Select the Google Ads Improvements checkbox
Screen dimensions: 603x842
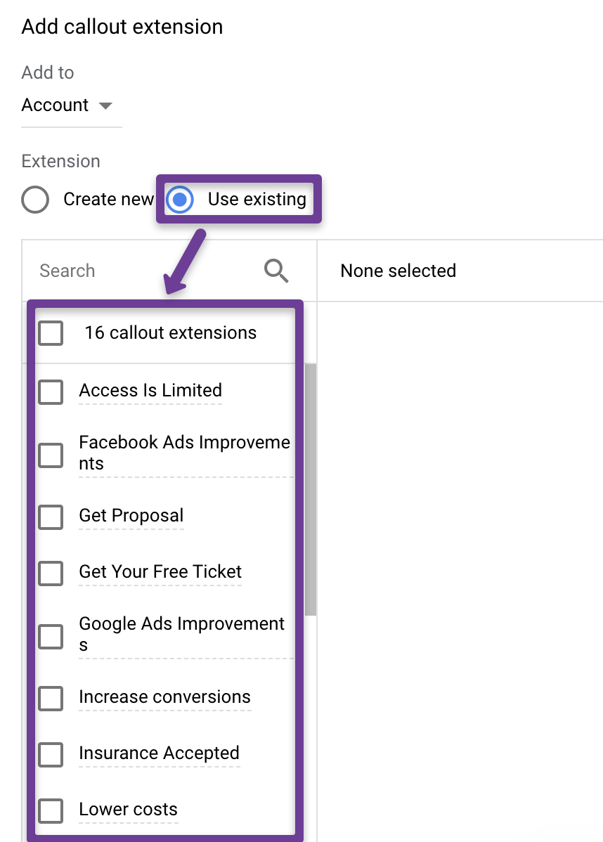[x=51, y=636]
